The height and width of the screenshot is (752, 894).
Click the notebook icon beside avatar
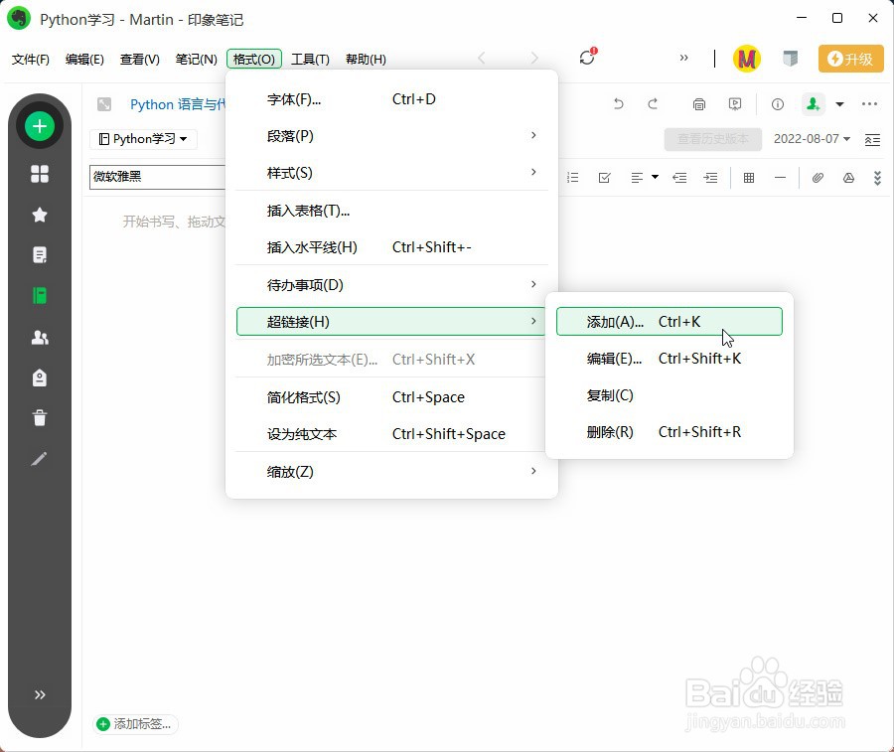(791, 59)
